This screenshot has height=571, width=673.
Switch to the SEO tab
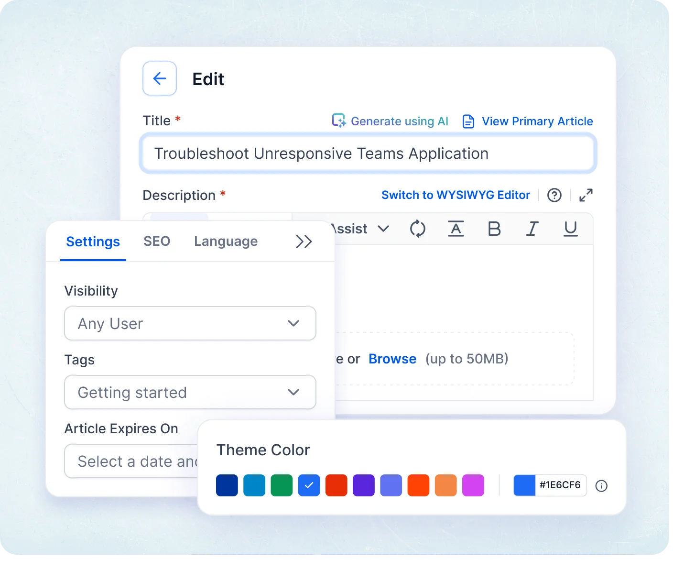tap(157, 241)
